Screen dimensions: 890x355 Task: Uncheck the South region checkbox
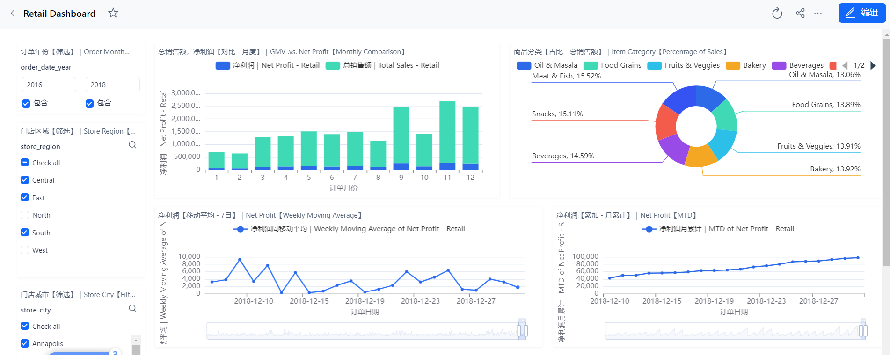(x=25, y=233)
